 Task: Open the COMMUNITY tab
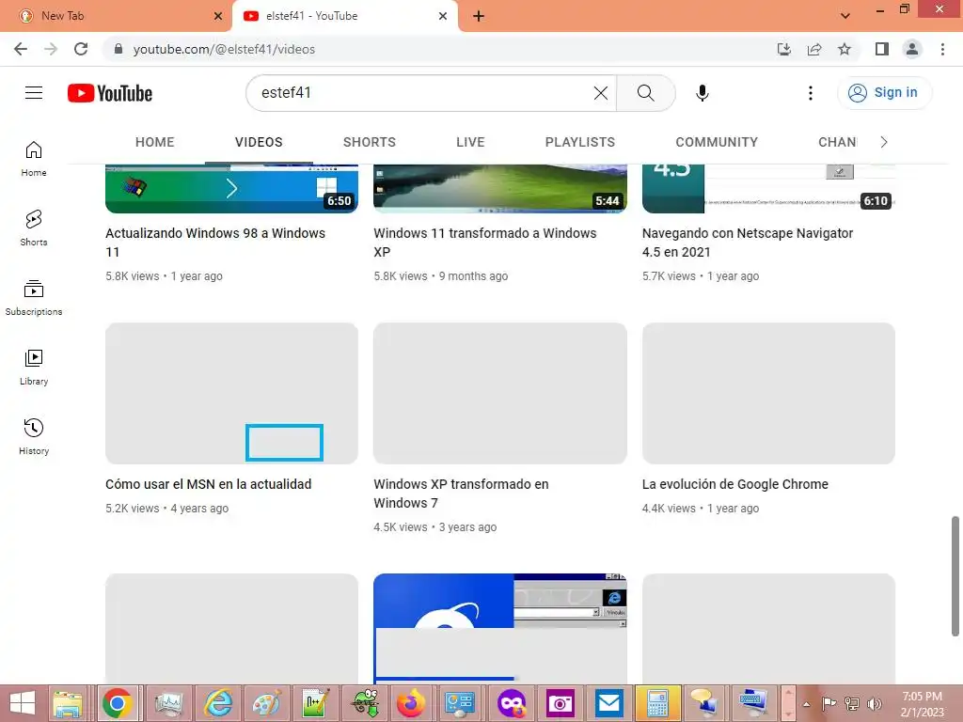[x=717, y=142]
